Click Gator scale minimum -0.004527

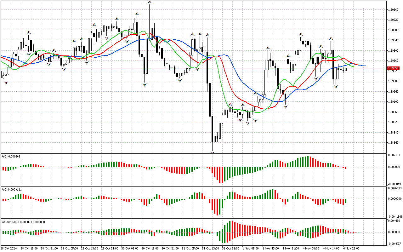click(x=394, y=243)
